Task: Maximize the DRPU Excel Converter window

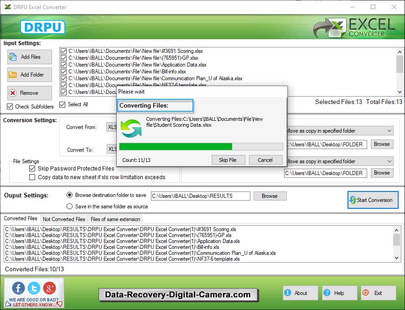Action: pyautogui.click(x=373, y=7)
